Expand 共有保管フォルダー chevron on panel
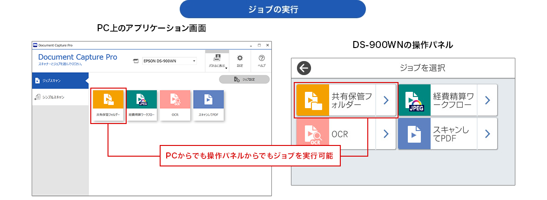The image size is (547, 200). coord(385,100)
